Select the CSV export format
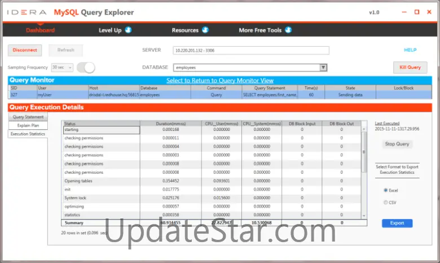 pyautogui.click(x=385, y=203)
